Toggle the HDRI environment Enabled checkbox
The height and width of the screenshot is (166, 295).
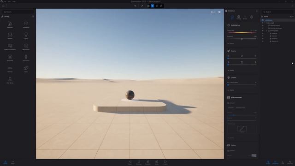coord(228,103)
